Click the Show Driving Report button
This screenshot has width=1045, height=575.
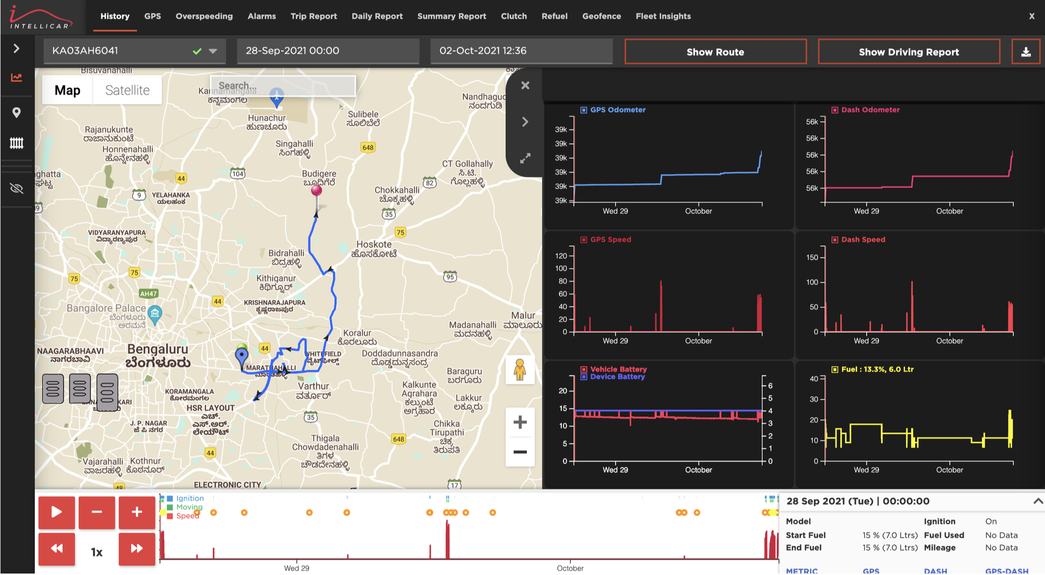point(909,52)
